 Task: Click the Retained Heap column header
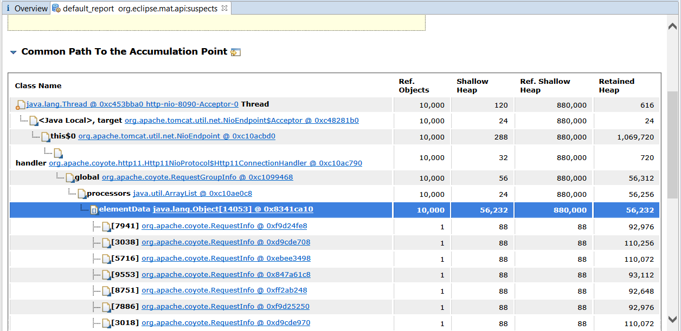tap(616, 85)
